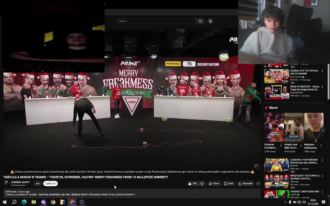Viewport: 330px width, 206px height.
Task: Open the notification center icon
Action: (x=323, y=202)
